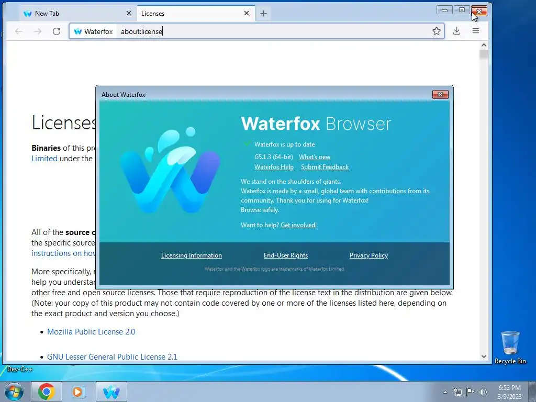Image resolution: width=536 pixels, height=402 pixels.
Task: Open the Waterfox Help link
Action: pyautogui.click(x=274, y=167)
